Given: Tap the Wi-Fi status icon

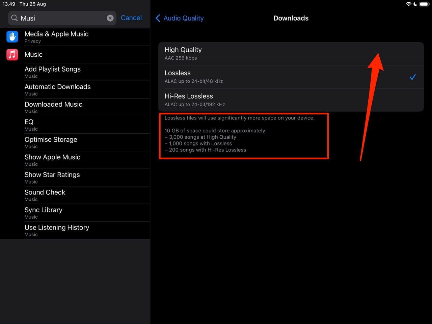Looking at the screenshot, I should click(408, 4).
